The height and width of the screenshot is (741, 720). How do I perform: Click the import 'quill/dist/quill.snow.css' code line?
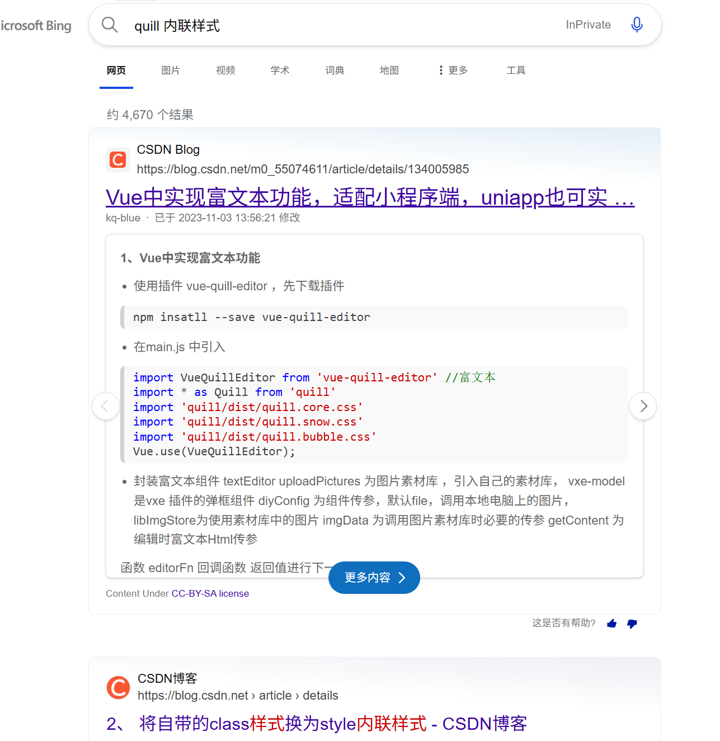click(x=248, y=422)
